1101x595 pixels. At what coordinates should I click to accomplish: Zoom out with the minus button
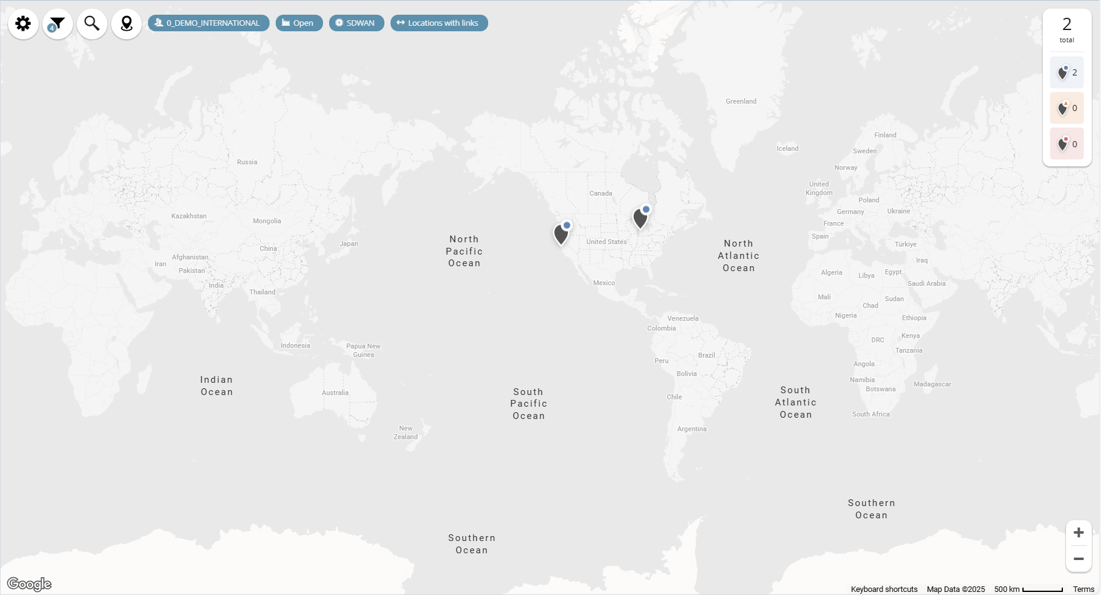click(x=1078, y=559)
